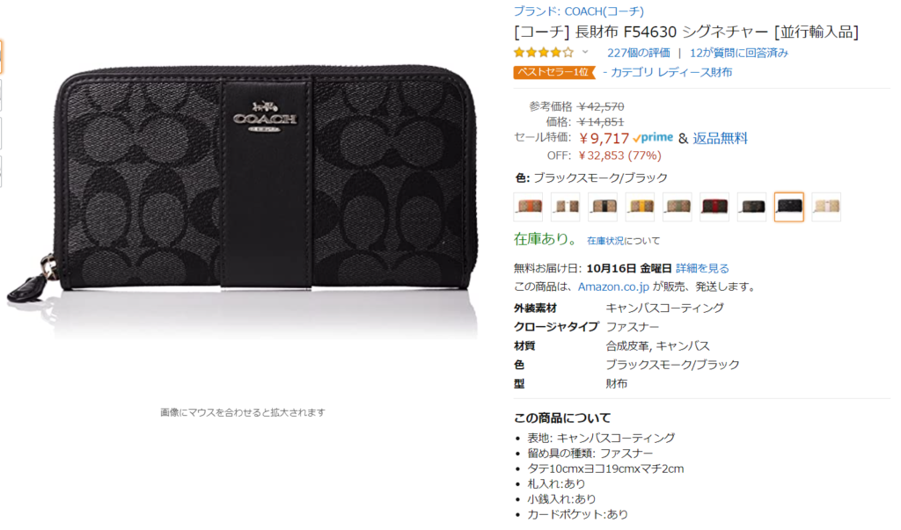Select the orange stripe wallet color swatch
The width and height of the screenshot is (901, 530).
pyautogui.click(x=528, y=207)
